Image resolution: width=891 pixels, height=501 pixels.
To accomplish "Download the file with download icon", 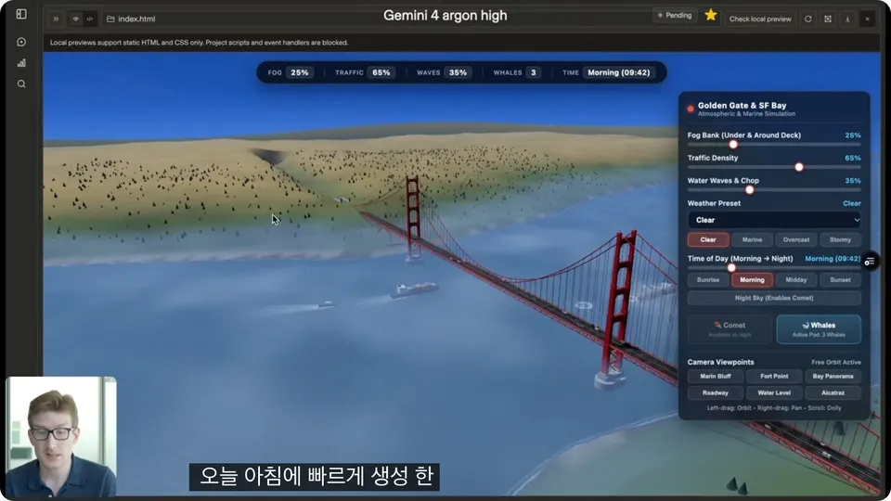I will point(847,19).
